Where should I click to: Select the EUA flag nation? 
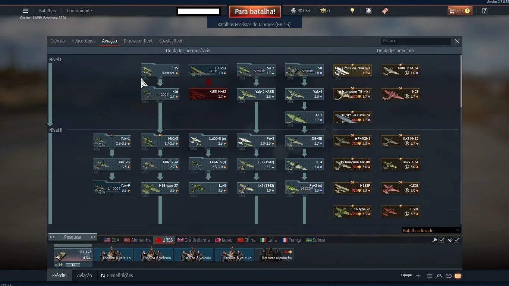(112, 240)
